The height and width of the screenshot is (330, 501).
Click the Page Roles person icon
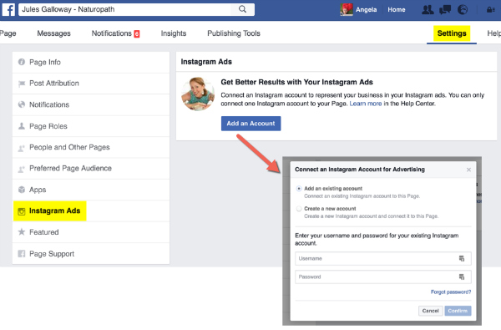tap(22, 126)
